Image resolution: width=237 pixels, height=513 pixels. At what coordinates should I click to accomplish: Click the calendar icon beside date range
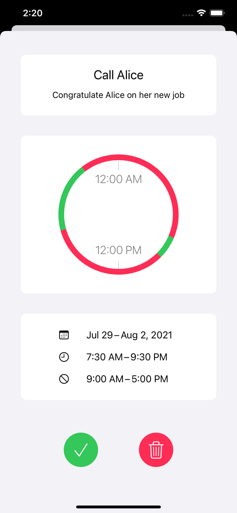[x=64, y=335]
